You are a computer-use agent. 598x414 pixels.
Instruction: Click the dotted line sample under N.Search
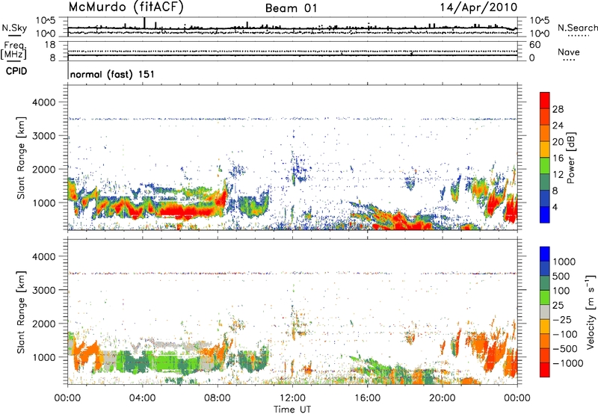(x=579, y=36)
